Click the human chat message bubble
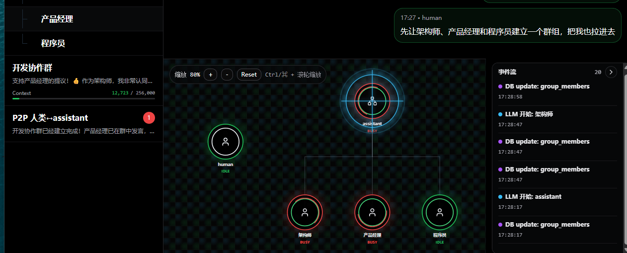627x253 pixels. point(507,26)
